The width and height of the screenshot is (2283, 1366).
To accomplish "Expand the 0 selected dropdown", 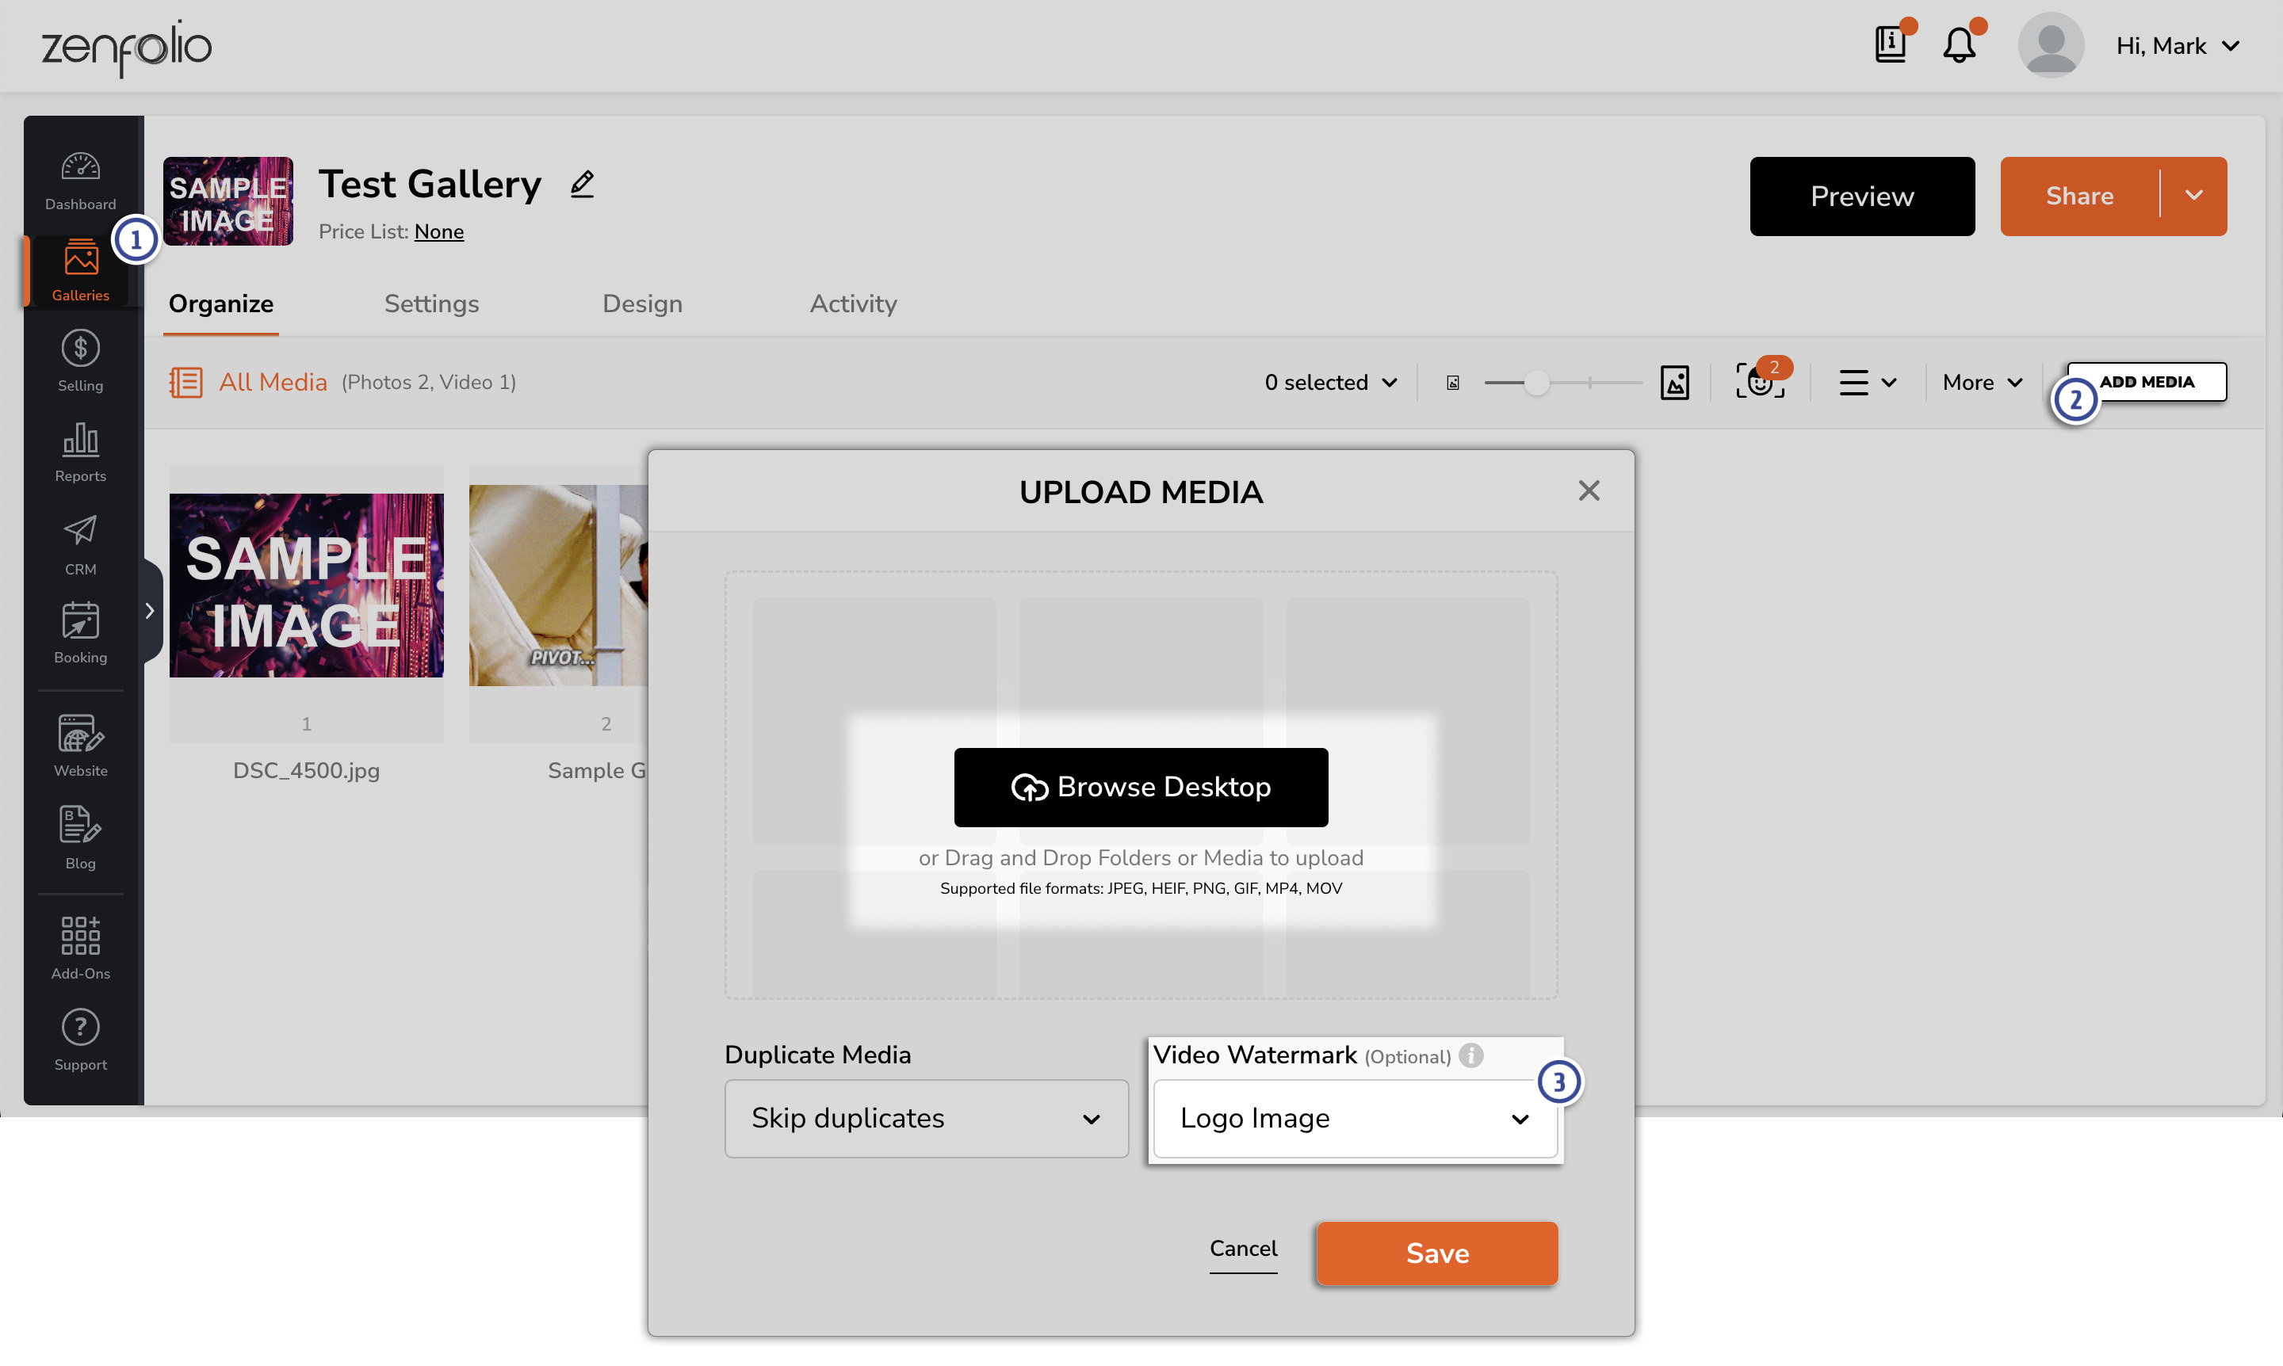I will point(1330,382).
